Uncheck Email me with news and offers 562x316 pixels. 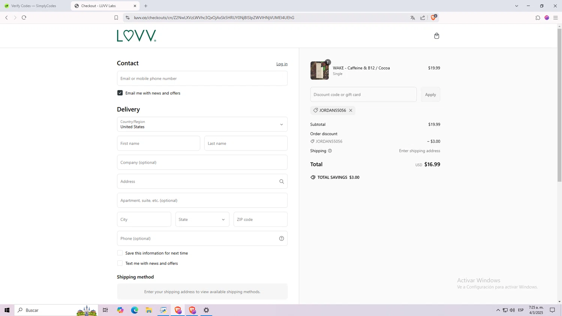120,93
